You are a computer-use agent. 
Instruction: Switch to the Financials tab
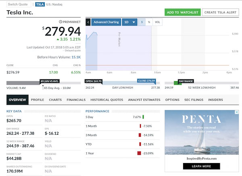[76, 100]
